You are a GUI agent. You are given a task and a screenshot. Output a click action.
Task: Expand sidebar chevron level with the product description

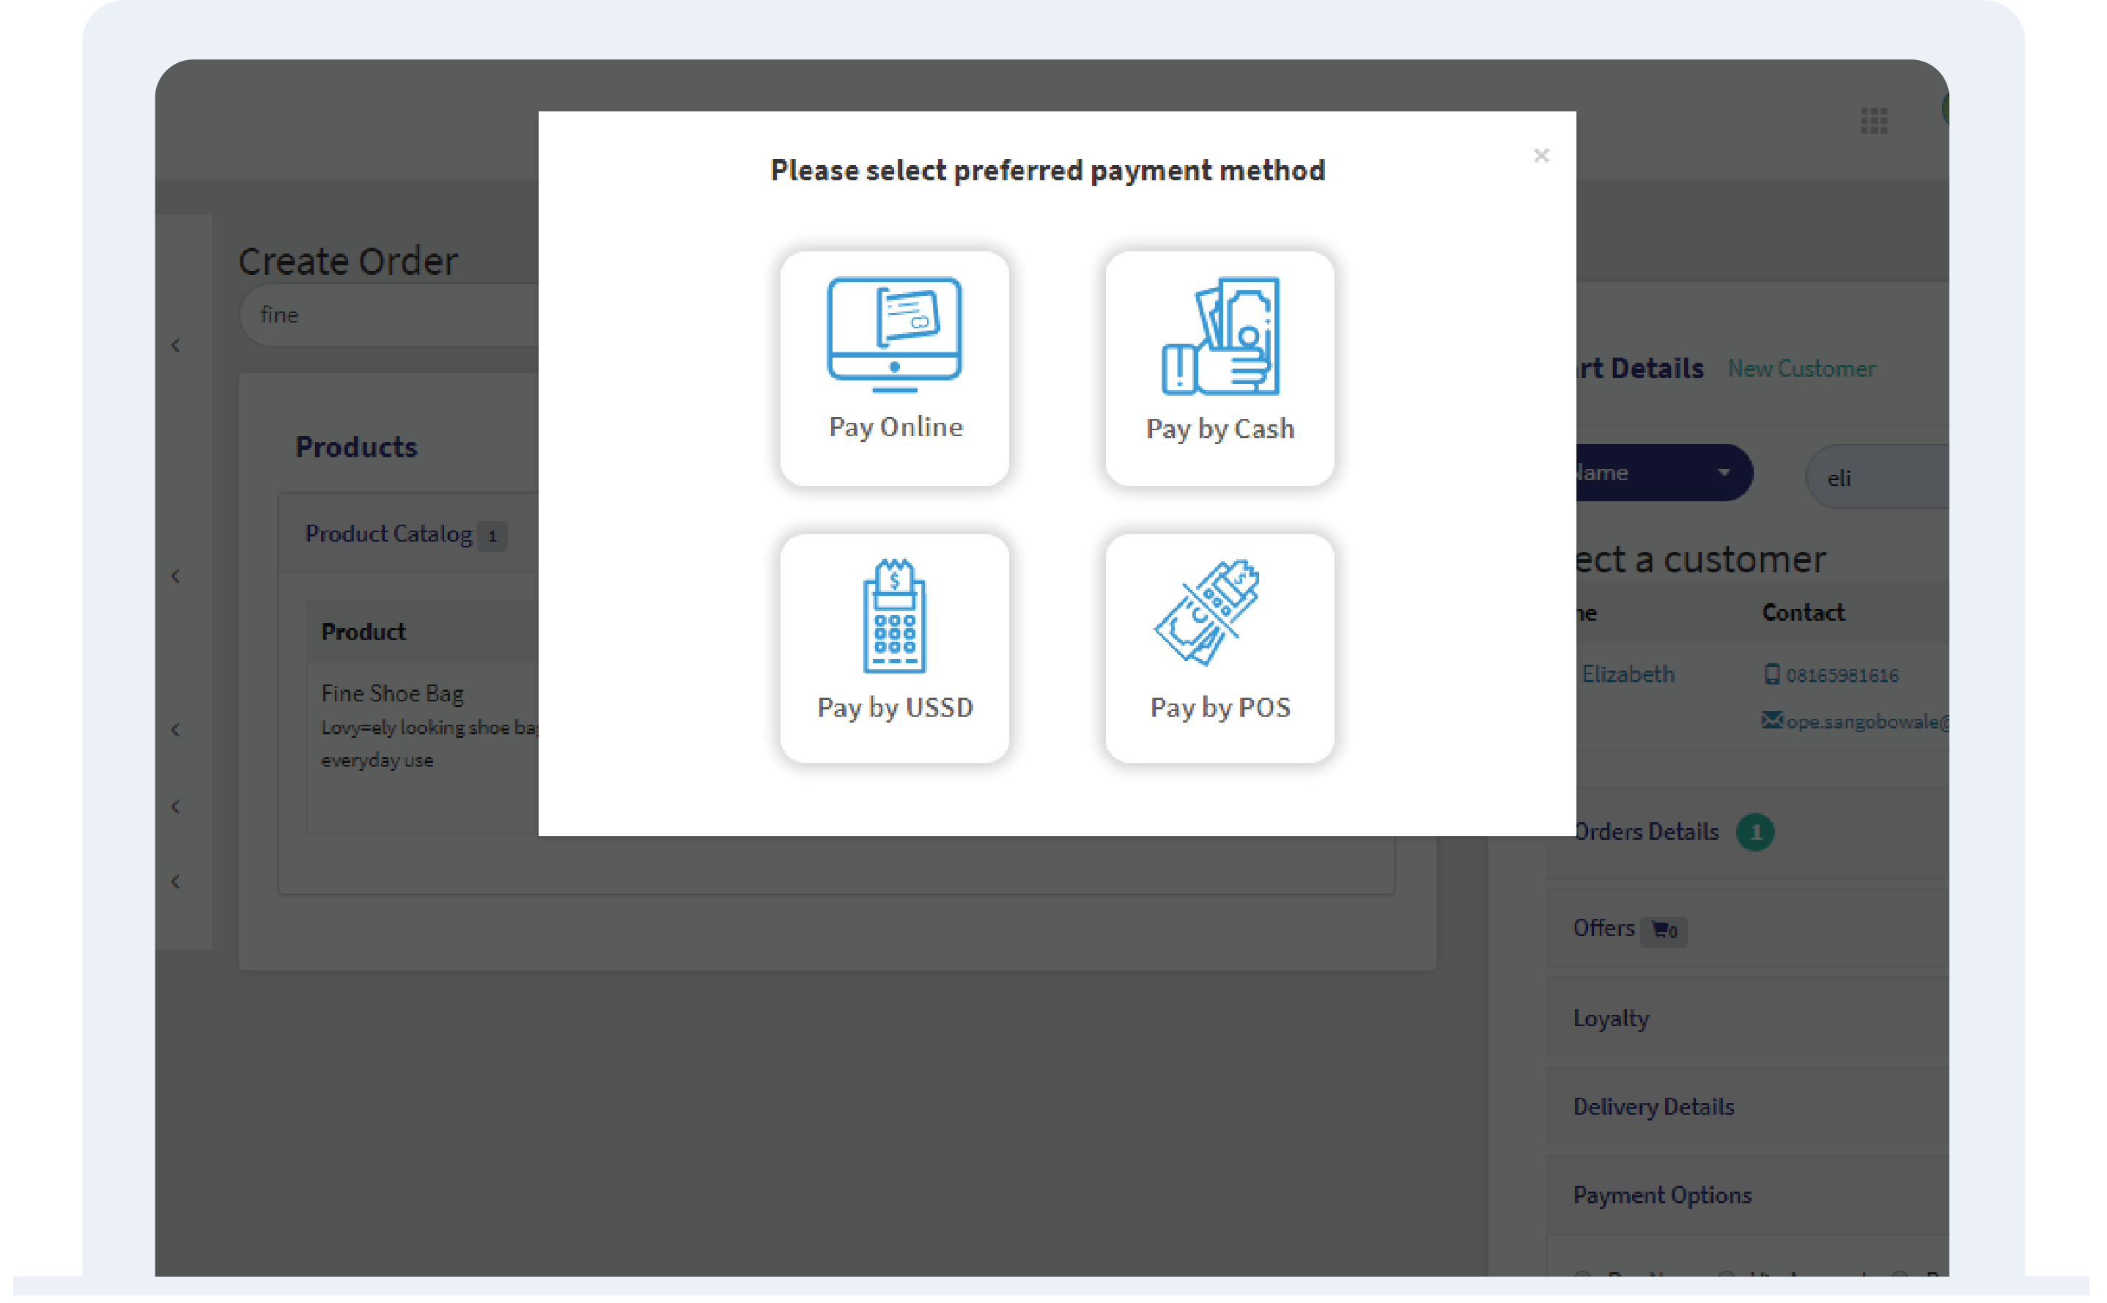pyautogui.click(x=176, y=731)
